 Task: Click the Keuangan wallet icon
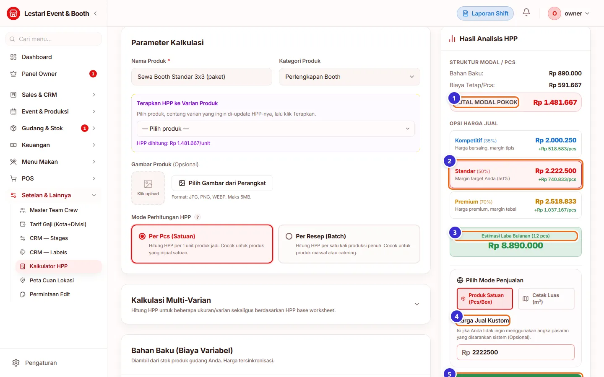[13, 145]
